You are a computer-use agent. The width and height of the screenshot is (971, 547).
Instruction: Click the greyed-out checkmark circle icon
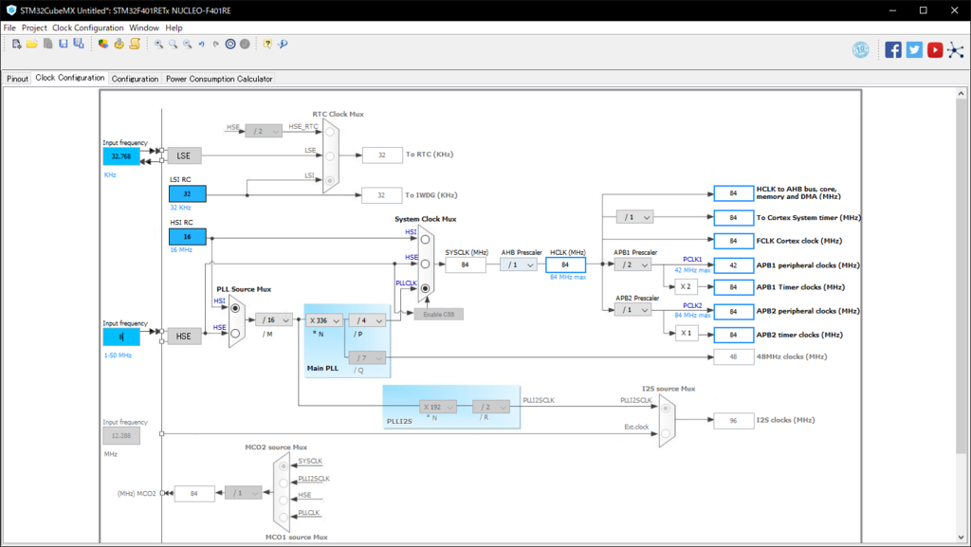[246, 44]
